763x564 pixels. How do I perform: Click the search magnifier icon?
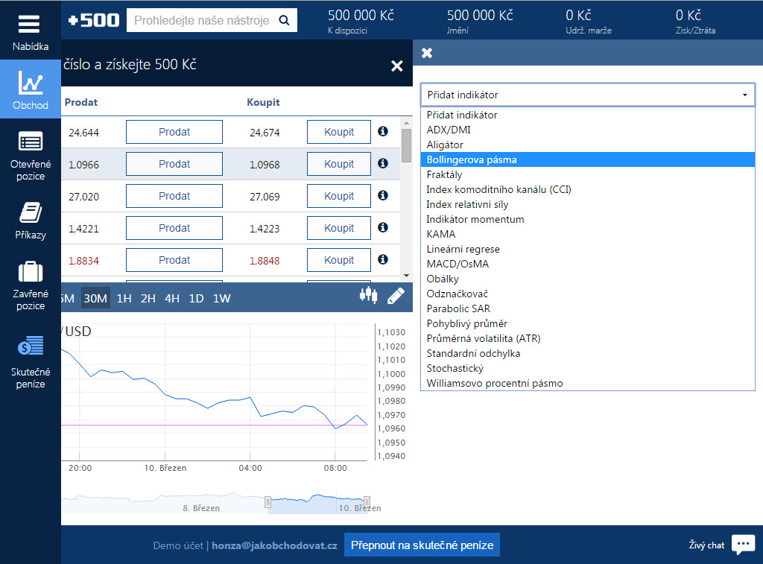284,20
